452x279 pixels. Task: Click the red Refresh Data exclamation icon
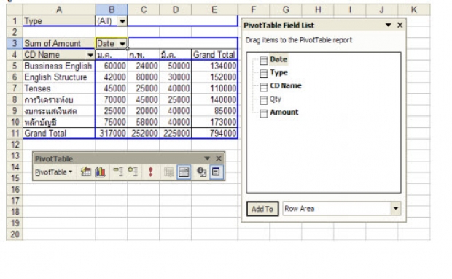pyautogui.click(x=150, y=172)
